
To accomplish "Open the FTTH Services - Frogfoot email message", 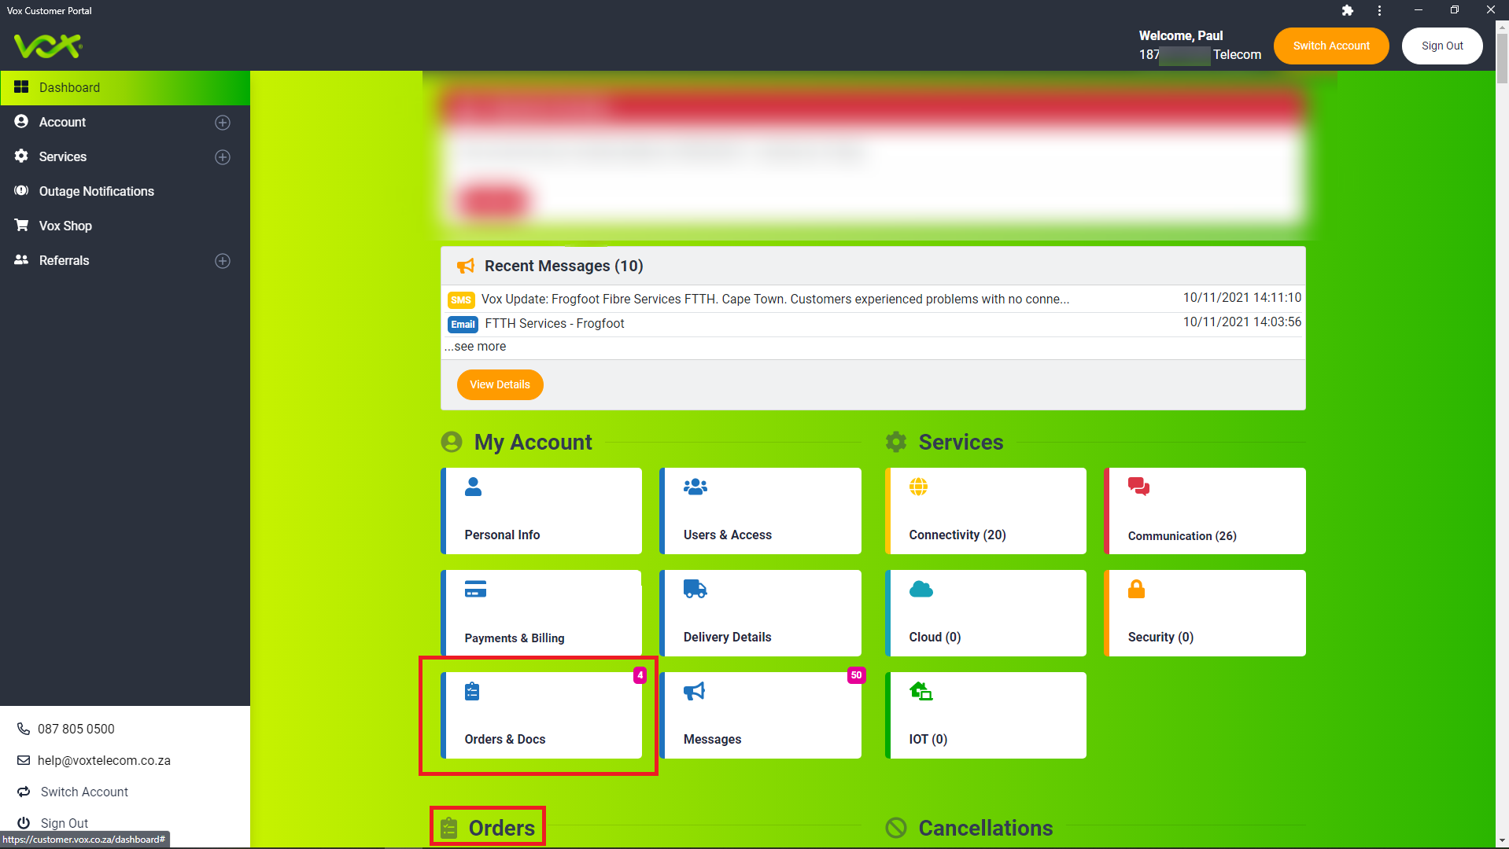I will point(873,324).
